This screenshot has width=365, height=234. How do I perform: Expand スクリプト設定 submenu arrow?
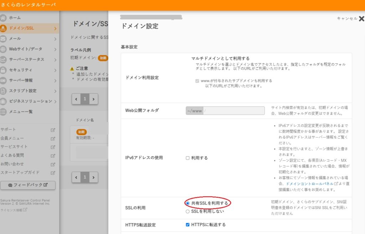55,91
